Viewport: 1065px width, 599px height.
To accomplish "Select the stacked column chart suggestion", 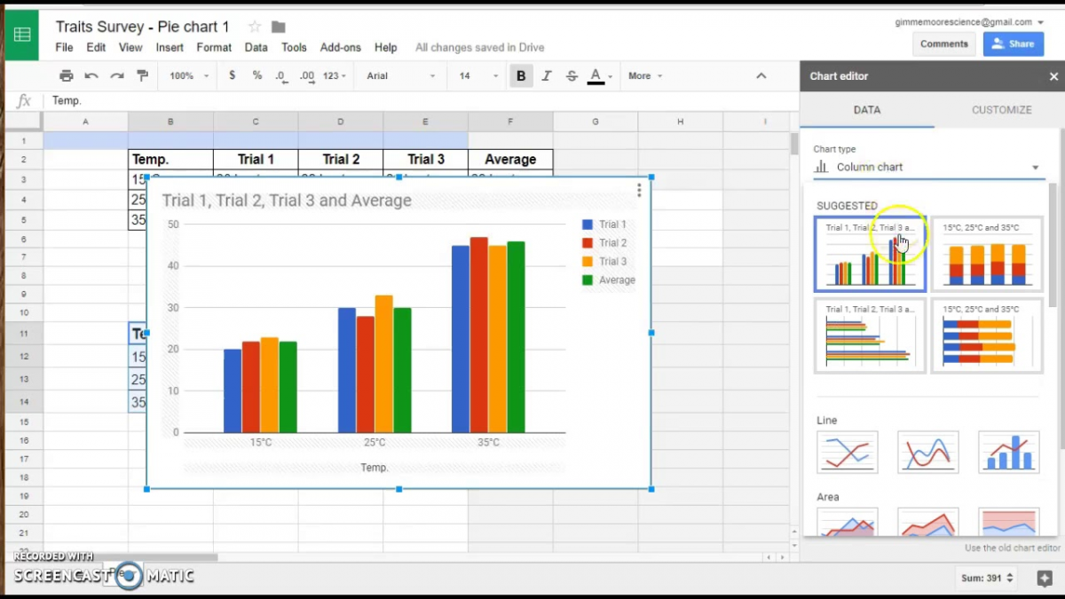I will point(987,253).
